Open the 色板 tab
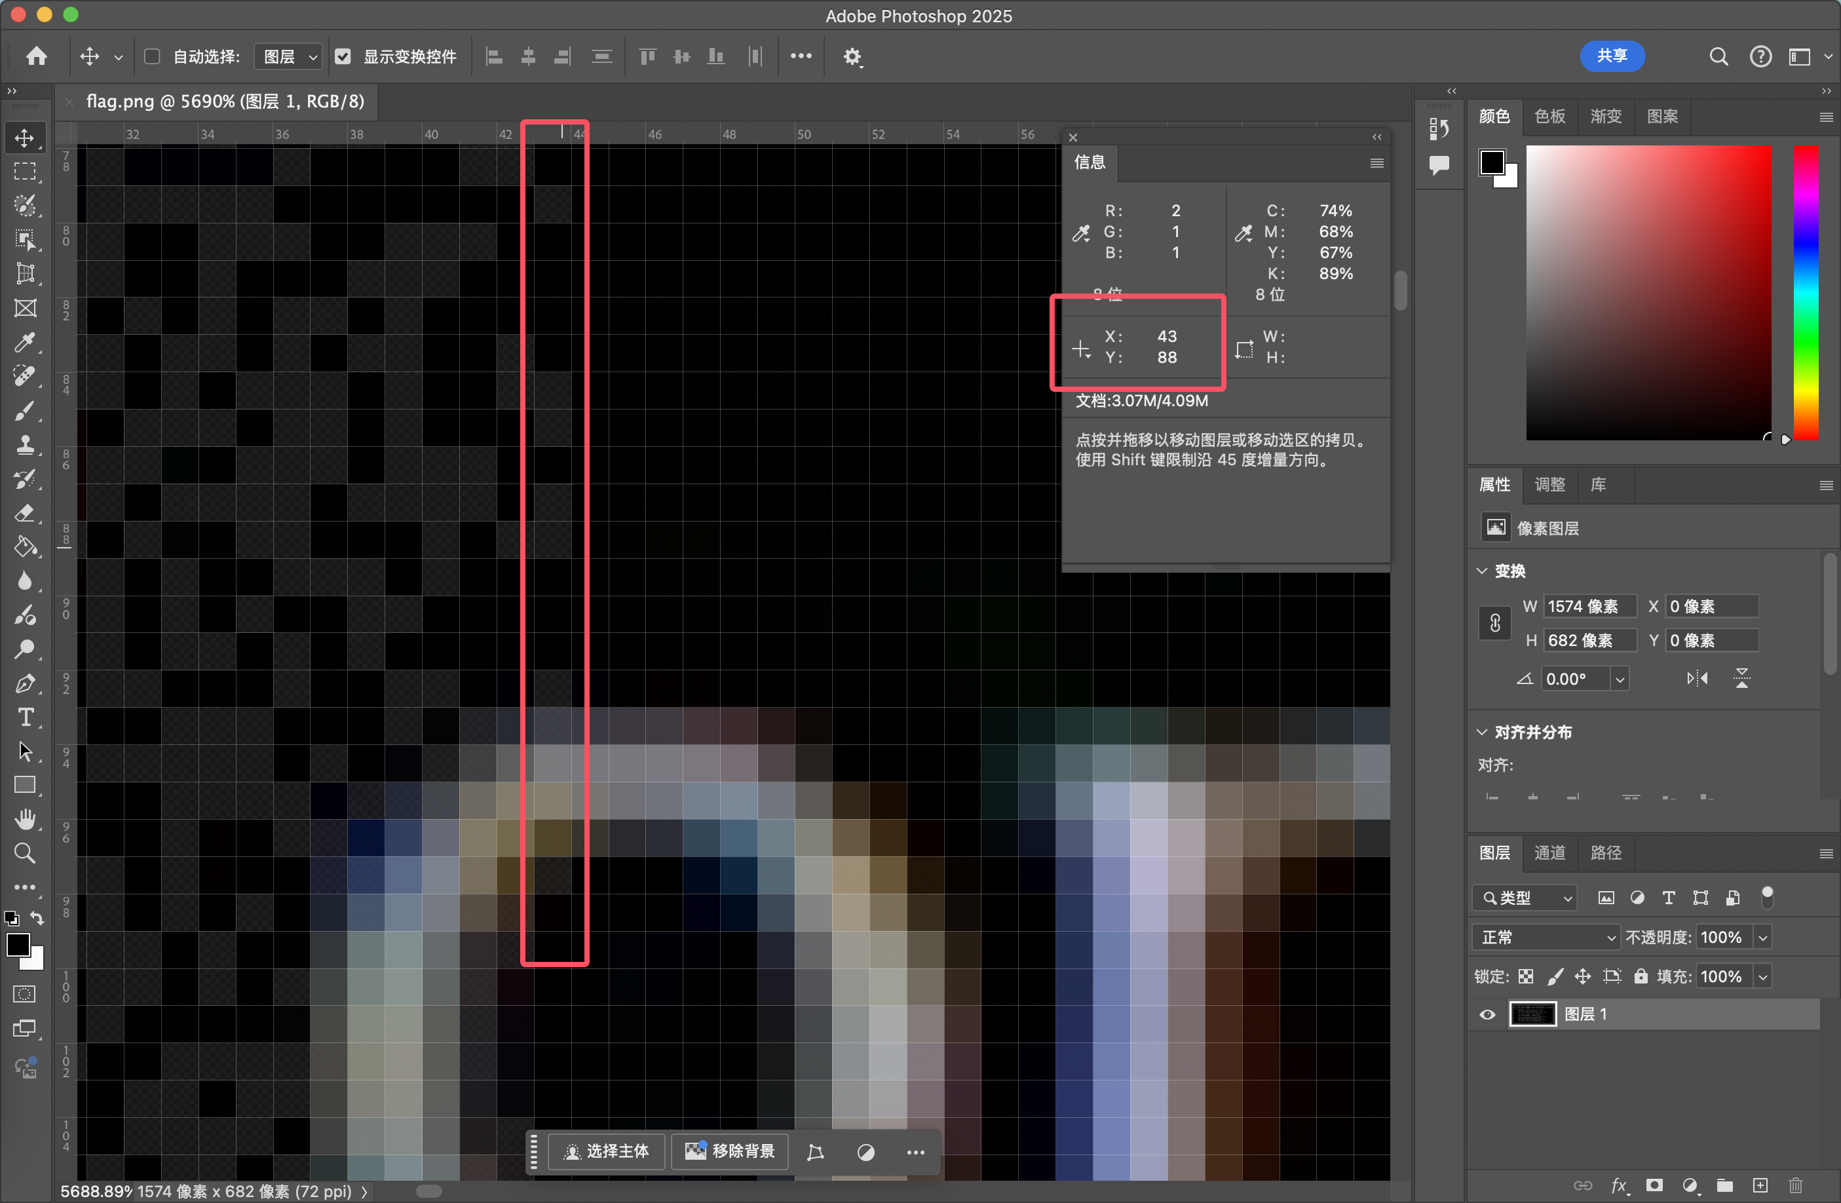The image size is (1841, 1203). (1549, 116)
